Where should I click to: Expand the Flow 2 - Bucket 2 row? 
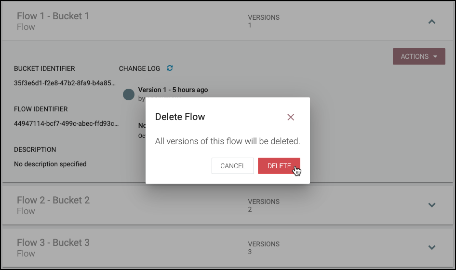tap(432, 205)
